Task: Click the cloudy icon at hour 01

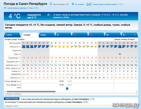Action: [x=23, y=47]
